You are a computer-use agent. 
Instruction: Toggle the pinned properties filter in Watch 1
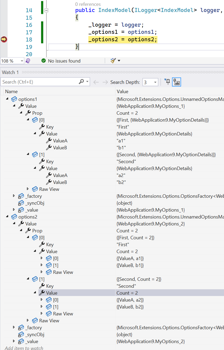click(167, 82)
